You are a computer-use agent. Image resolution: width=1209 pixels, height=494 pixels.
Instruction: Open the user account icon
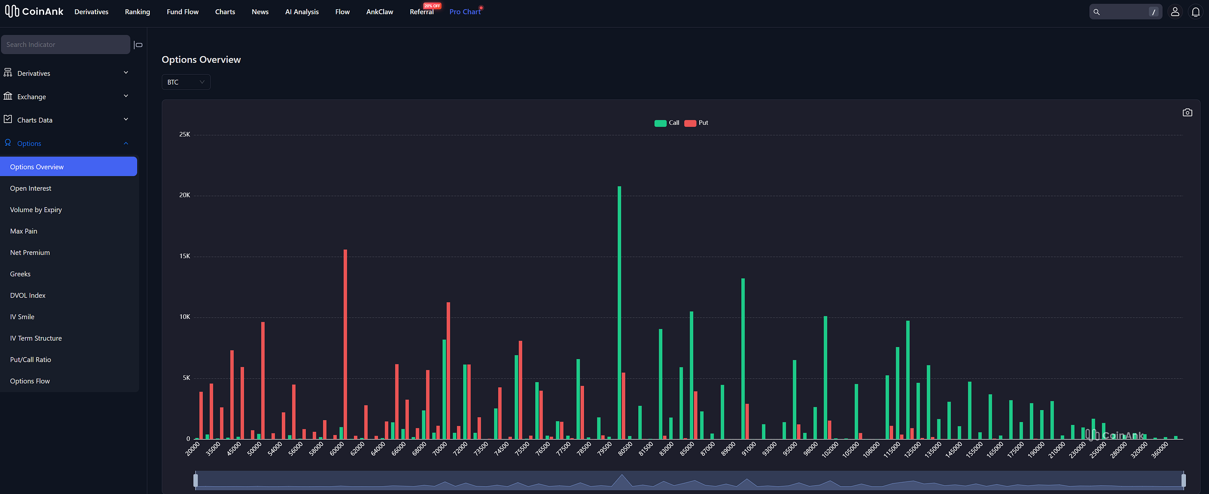[1175, 12]
